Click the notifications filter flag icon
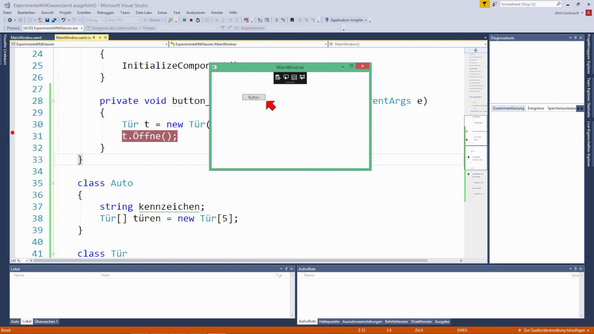594x334 pixels. click(x=484, y=4)
